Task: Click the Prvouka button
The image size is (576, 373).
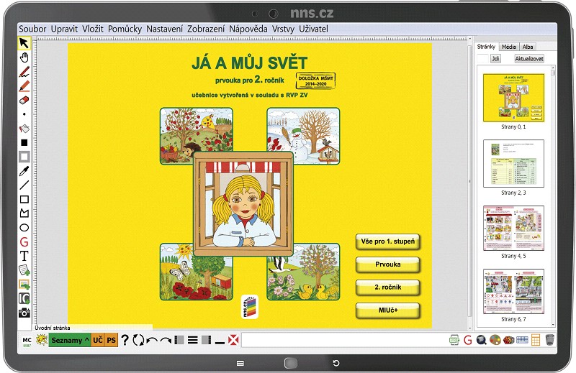Action: (387, 264)
